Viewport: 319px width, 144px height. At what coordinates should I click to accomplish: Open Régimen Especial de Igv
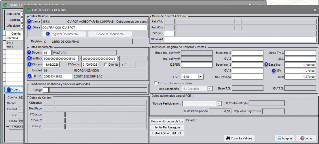[x=167, y=122]
